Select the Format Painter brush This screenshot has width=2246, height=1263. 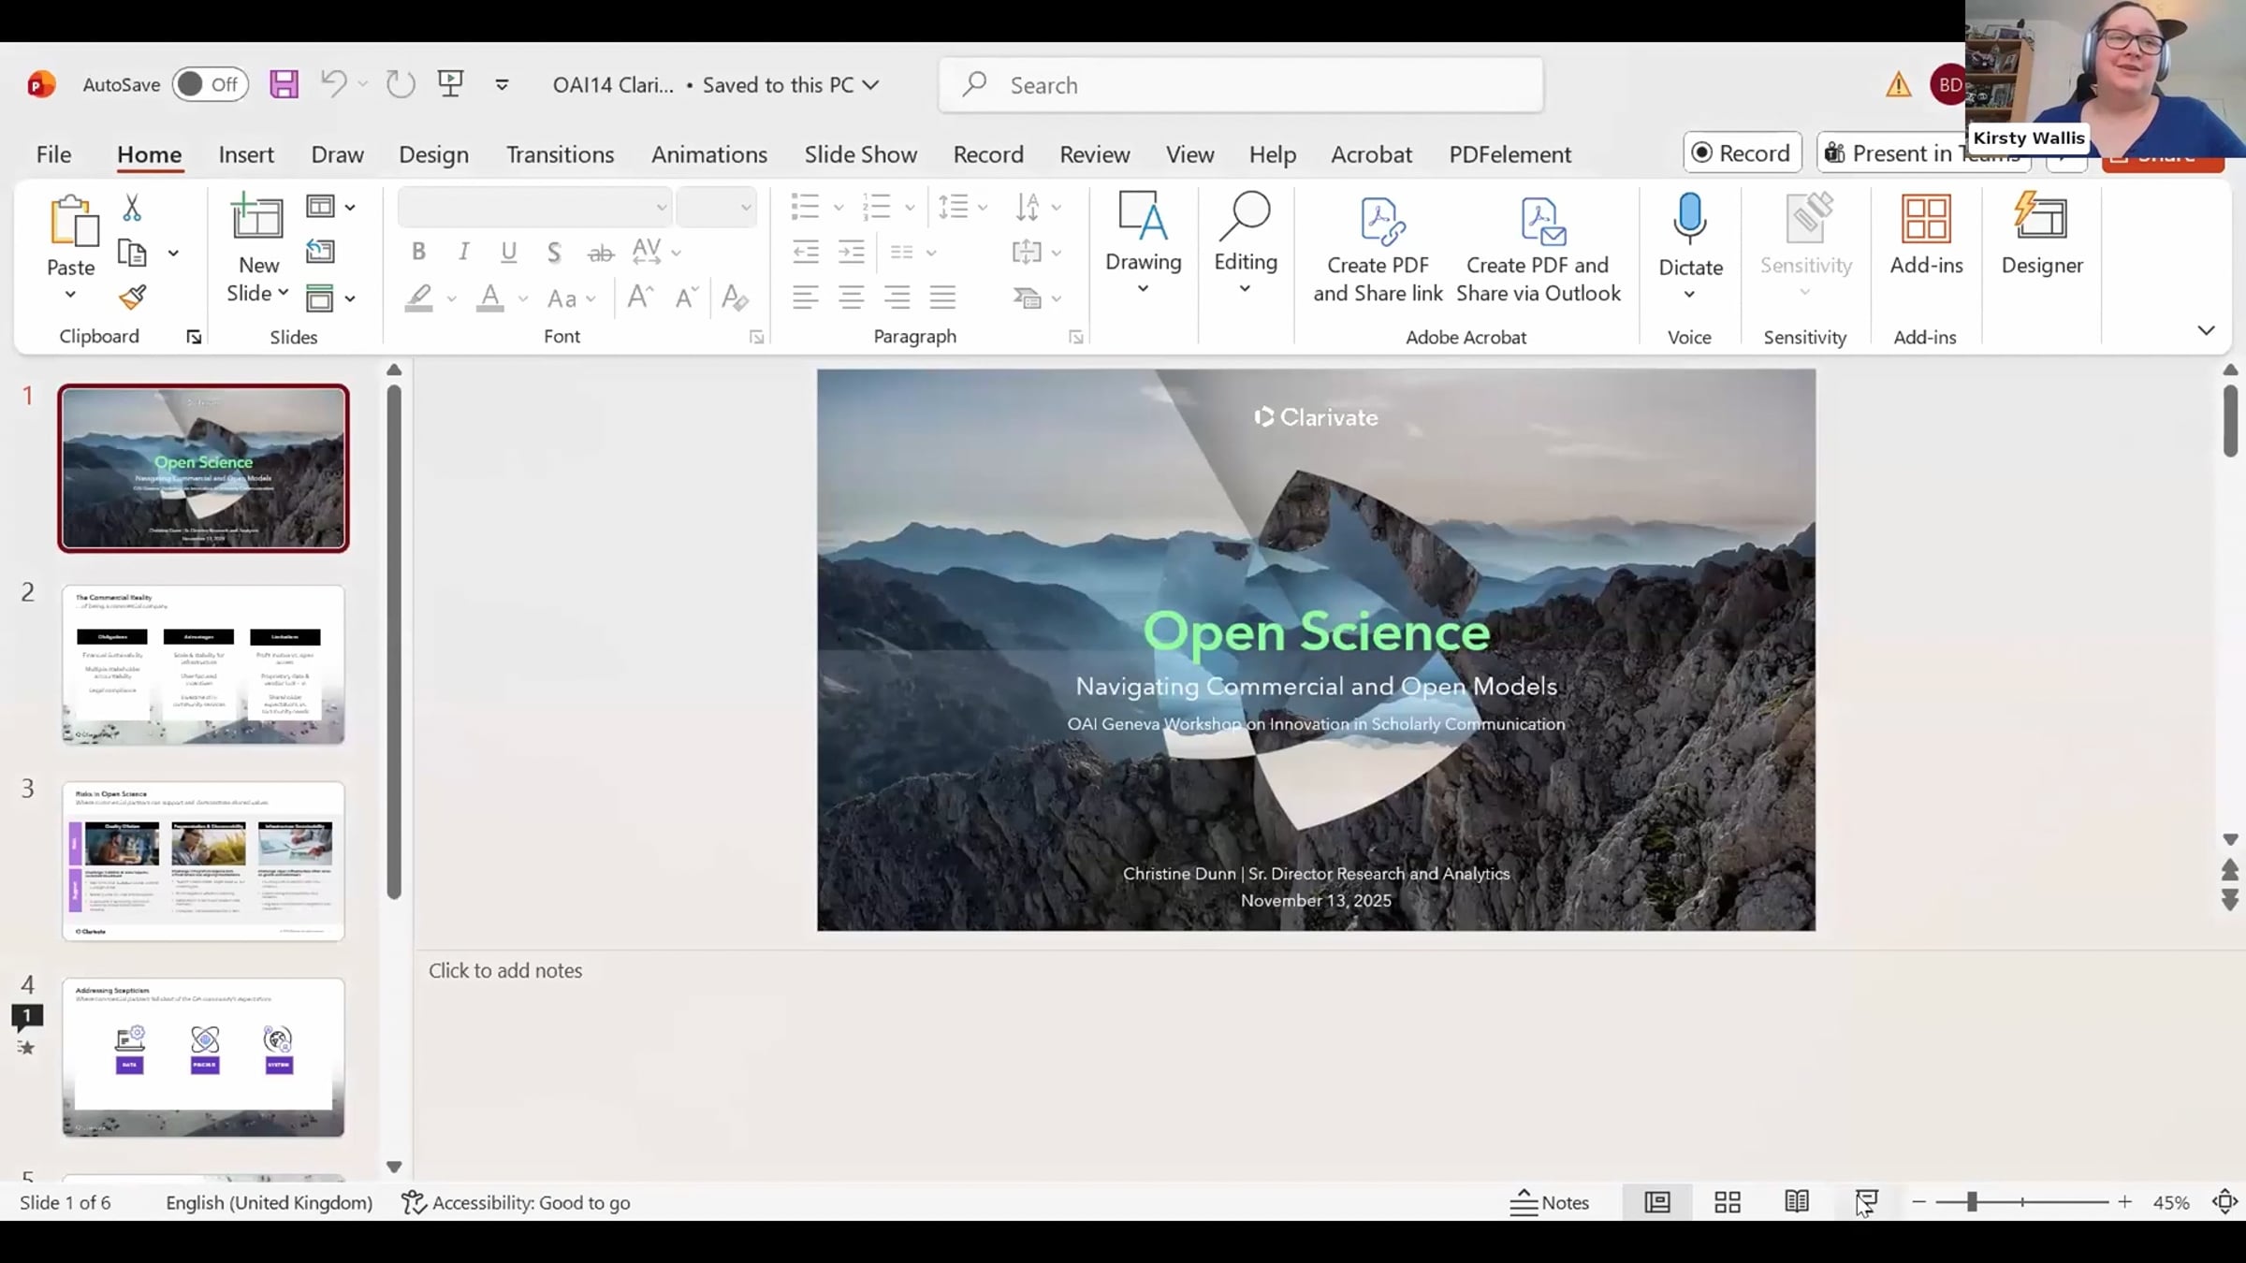(132, 298)
